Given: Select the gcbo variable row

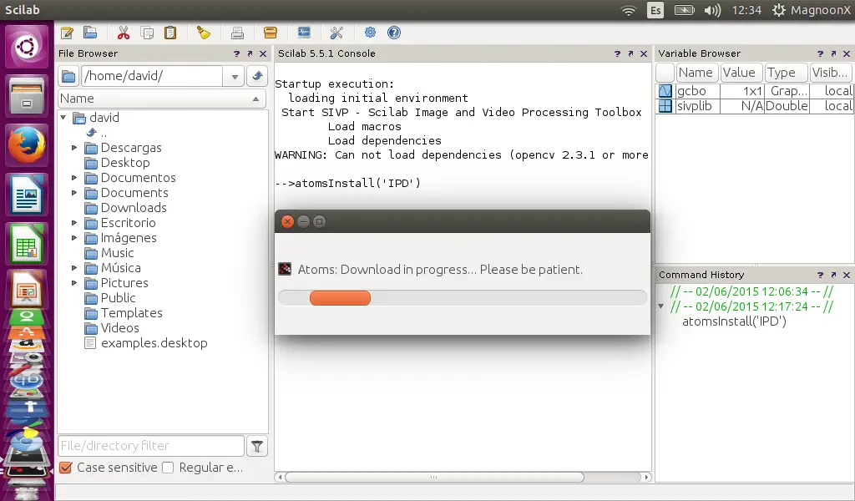Looking at the screenshot, I should click(755, 91).
